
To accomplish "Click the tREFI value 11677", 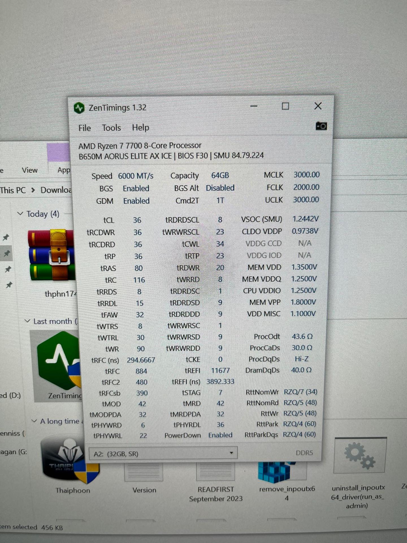I will 220,370.
